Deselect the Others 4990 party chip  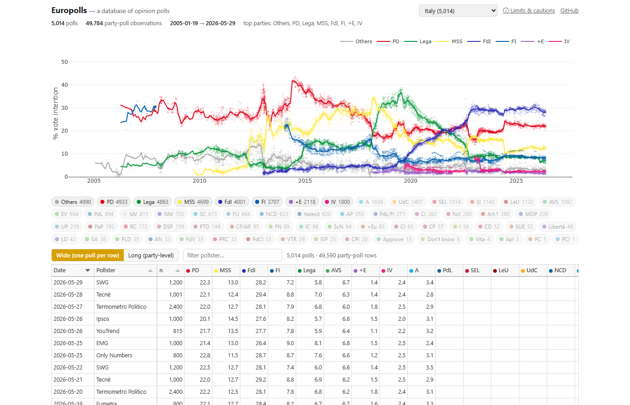point(73,202)
